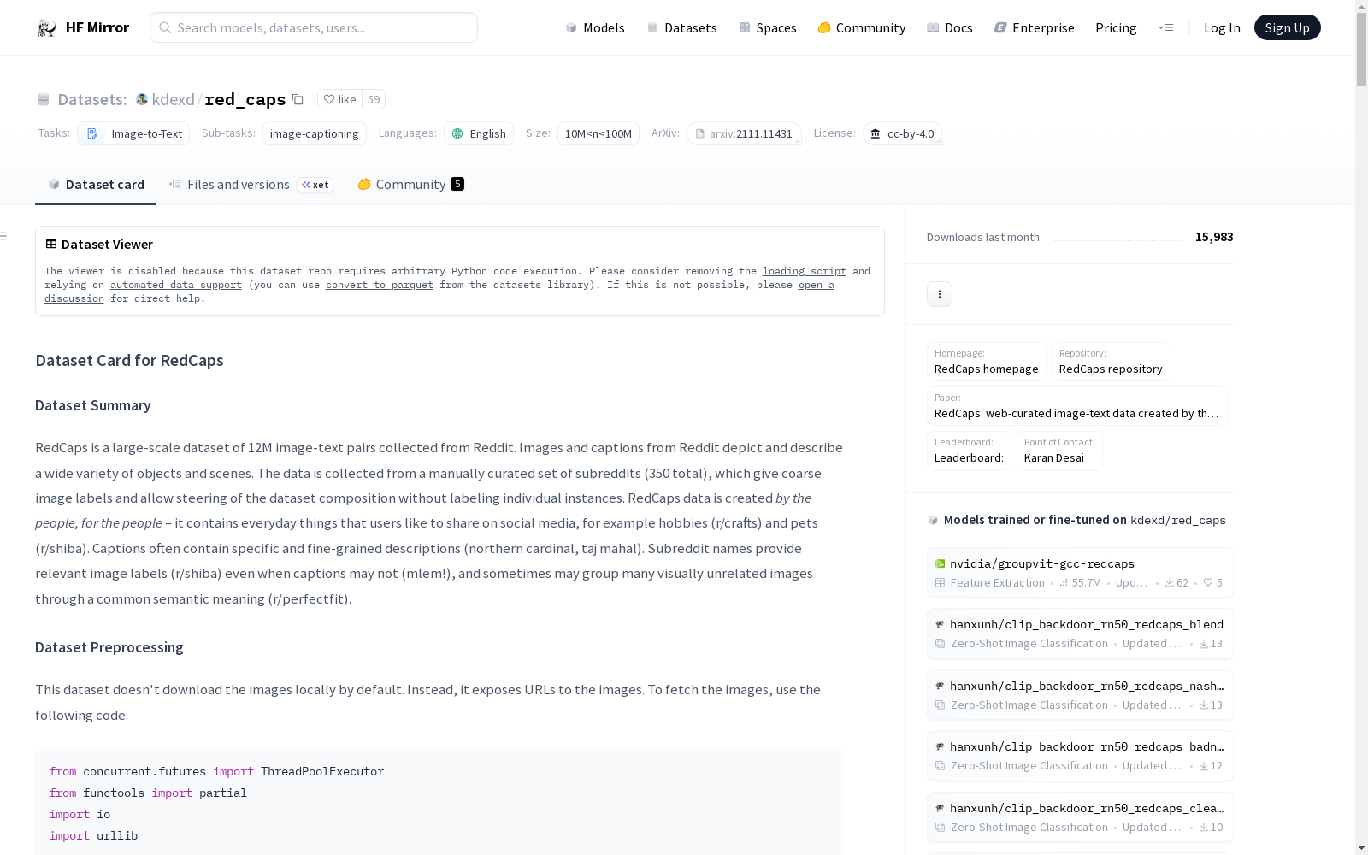
Task: Open Docs in top navigation
Action: click(x=950, y=27)
